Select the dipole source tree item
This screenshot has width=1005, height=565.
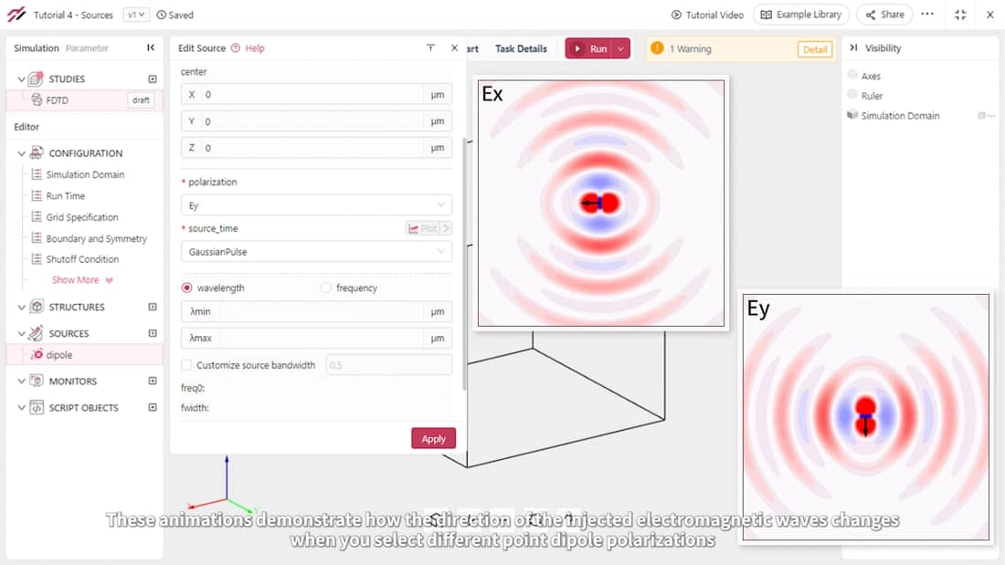pos(59,355)
